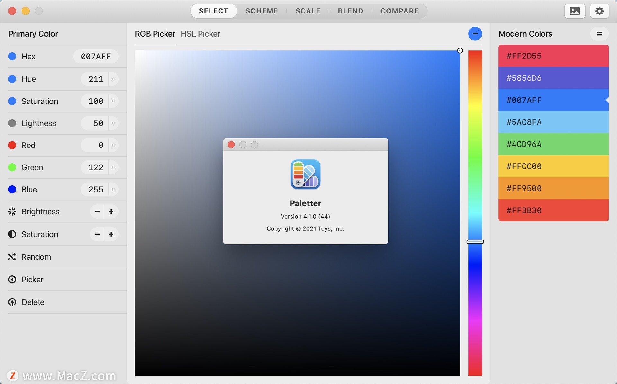Switch to the SCALE mode tab

[x=308, y=11]
